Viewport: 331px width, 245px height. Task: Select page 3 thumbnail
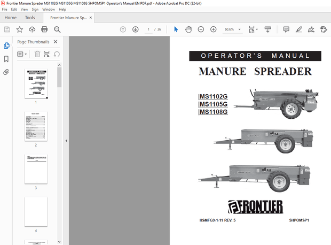click(x=36, y=169)
